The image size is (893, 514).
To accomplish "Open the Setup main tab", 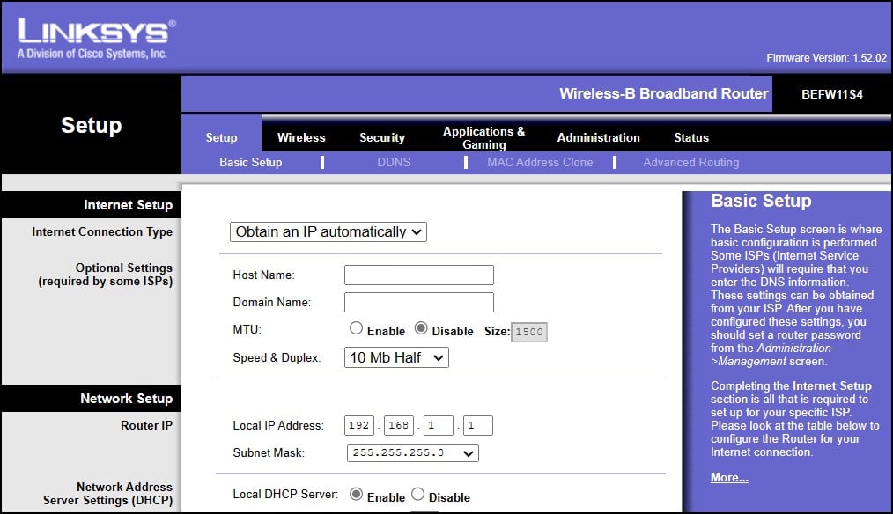I will 222,137.
